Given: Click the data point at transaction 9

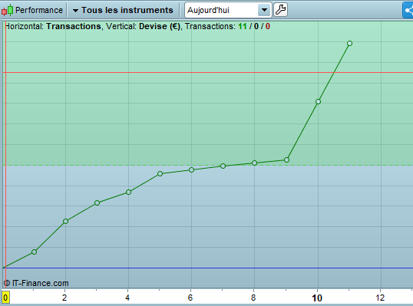Looking at the screenshot, I should (286, 160).
